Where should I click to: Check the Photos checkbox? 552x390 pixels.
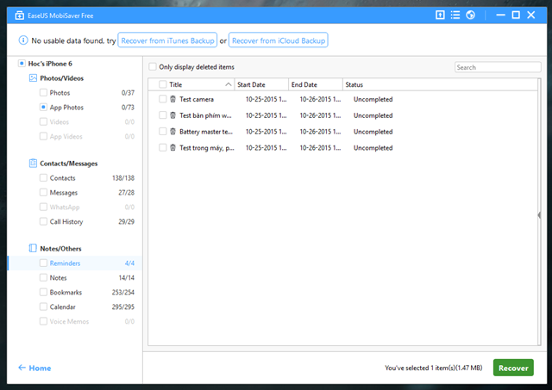pos(43,92)
